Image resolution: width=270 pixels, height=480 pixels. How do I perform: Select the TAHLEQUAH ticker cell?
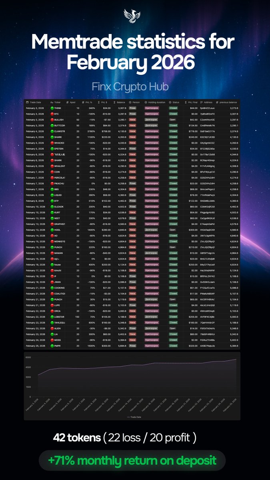(57, 322)
